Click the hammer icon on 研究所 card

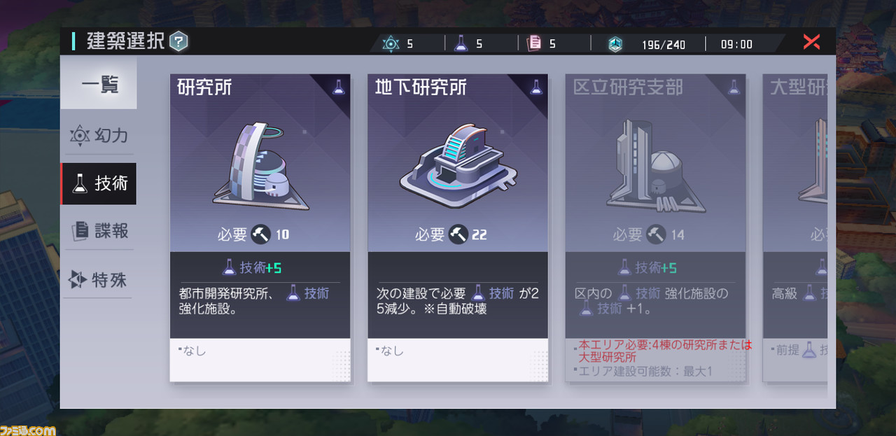pyautogui.click(x=260, y=234)
